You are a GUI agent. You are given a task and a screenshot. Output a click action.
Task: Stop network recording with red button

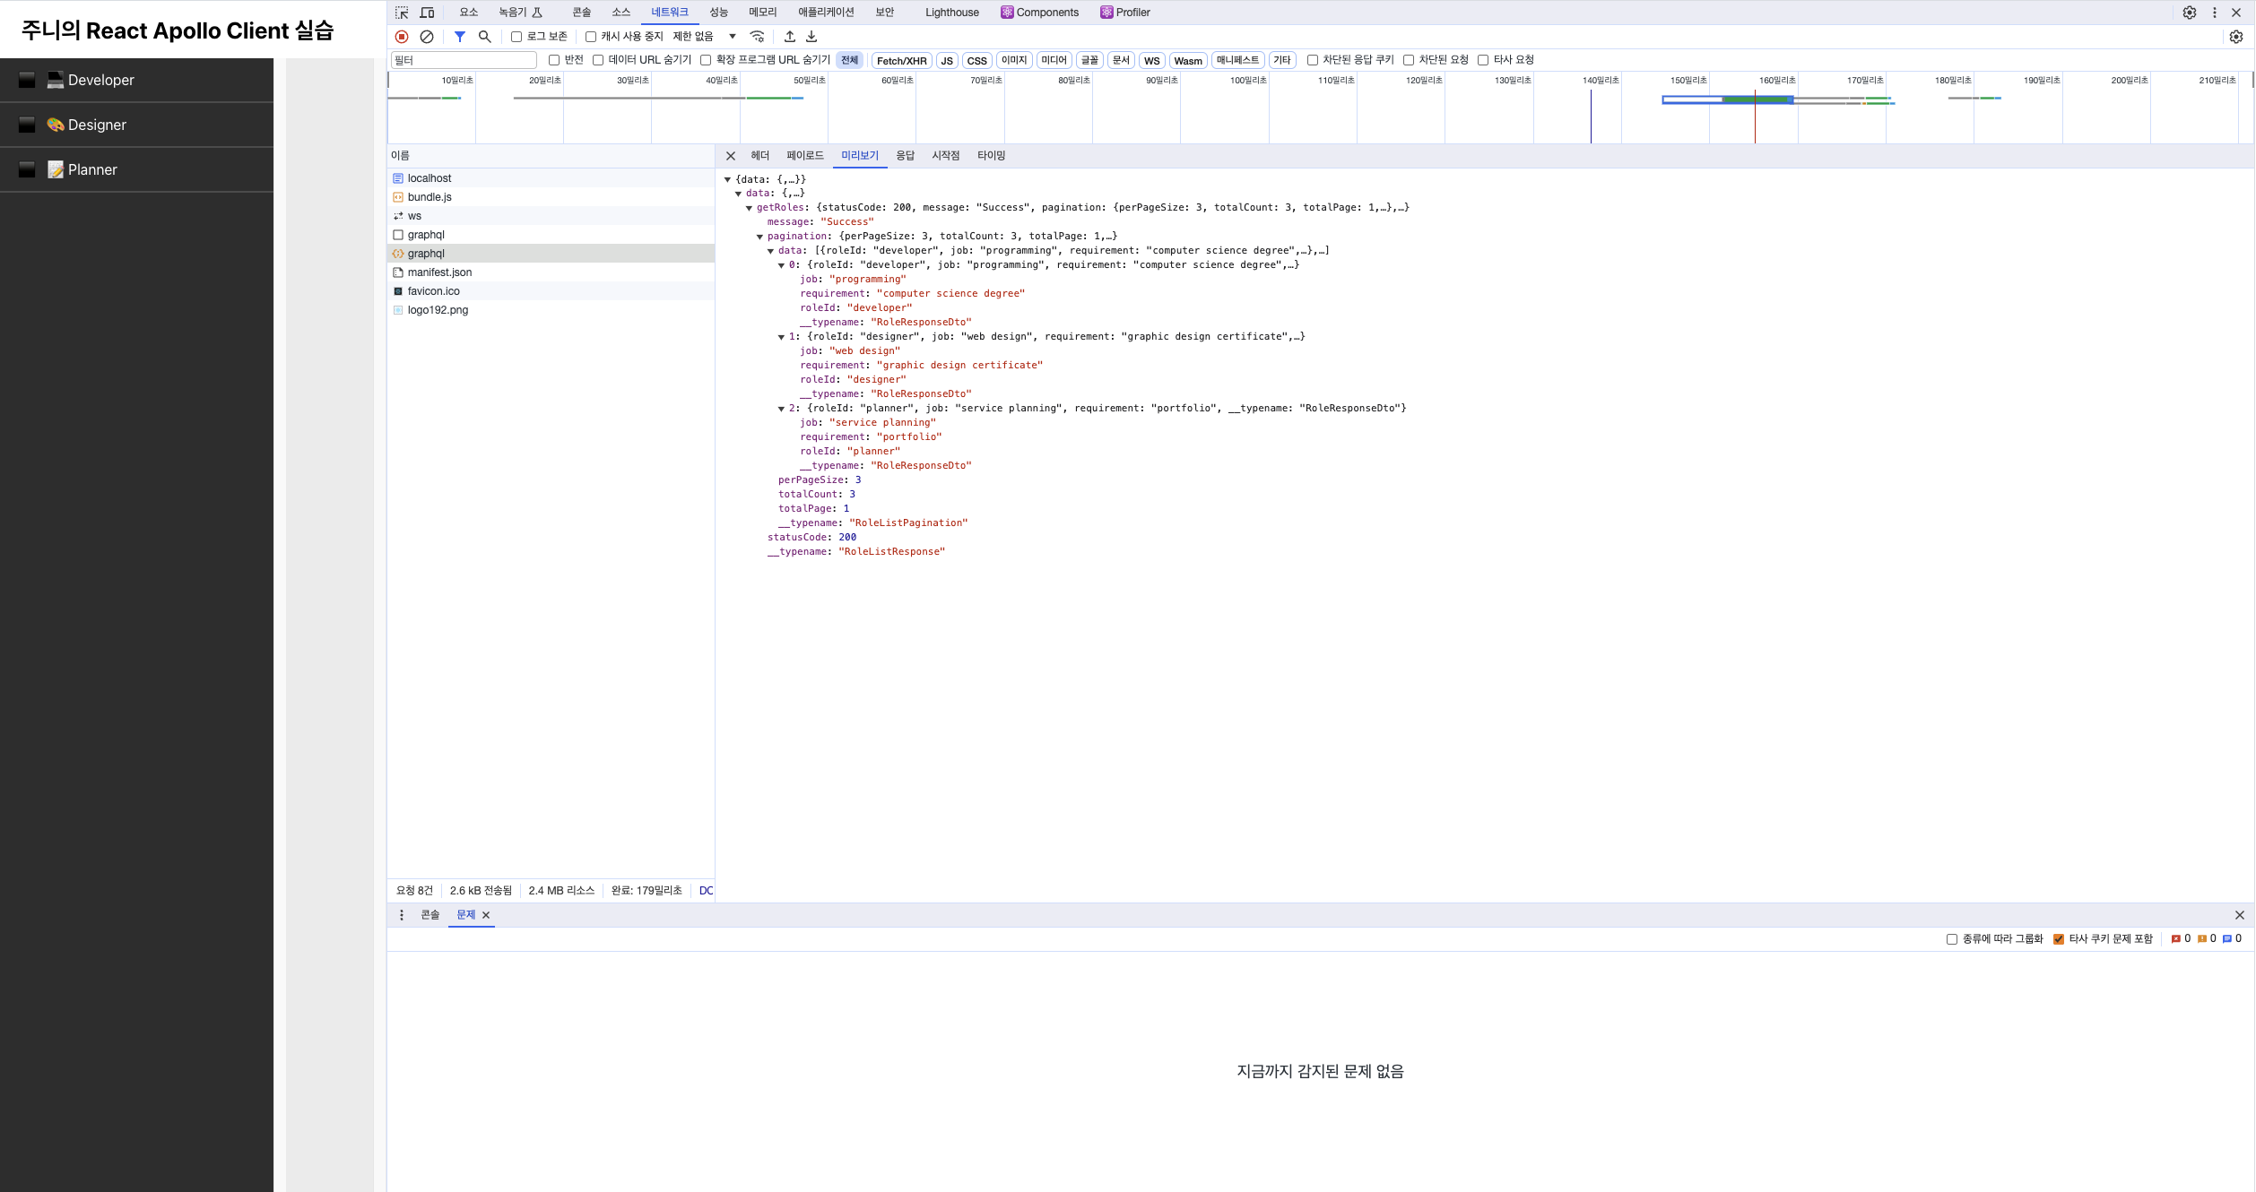coord(402,37)
